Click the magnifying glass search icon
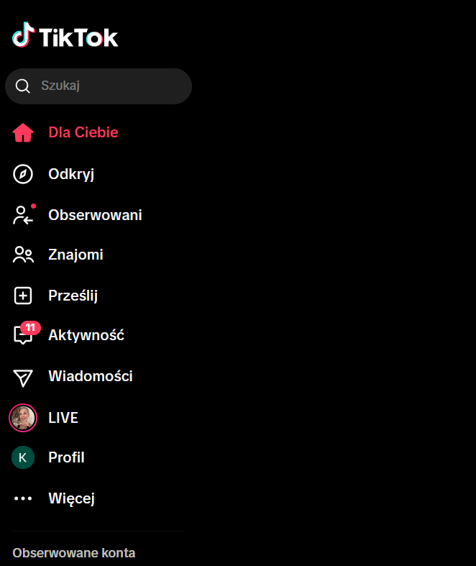Image resolution: width=476 pixels, height=566 pixels. coord(23,86)
